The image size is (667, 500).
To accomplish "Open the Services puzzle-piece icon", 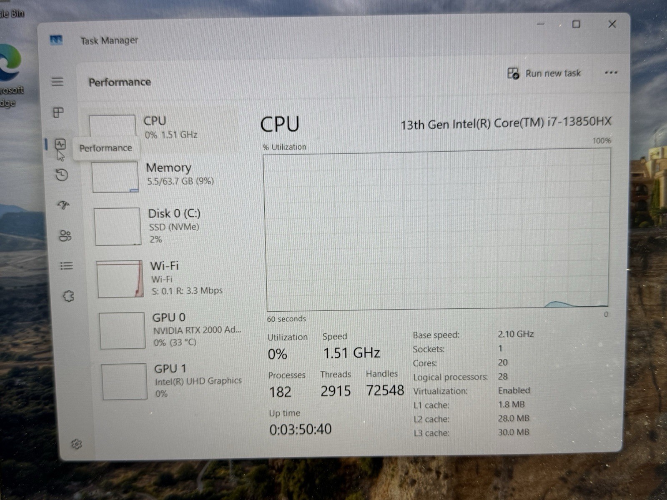I will [68, 296].
